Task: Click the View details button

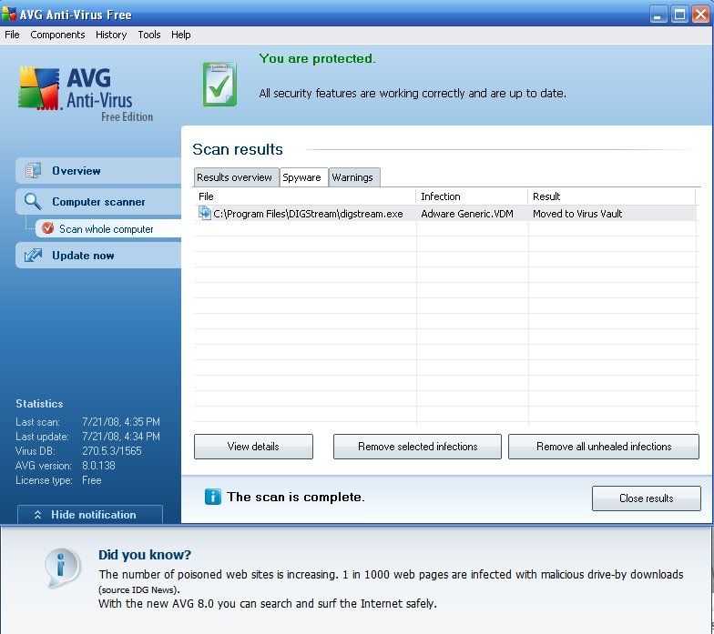Action: (x=253, y=447)
